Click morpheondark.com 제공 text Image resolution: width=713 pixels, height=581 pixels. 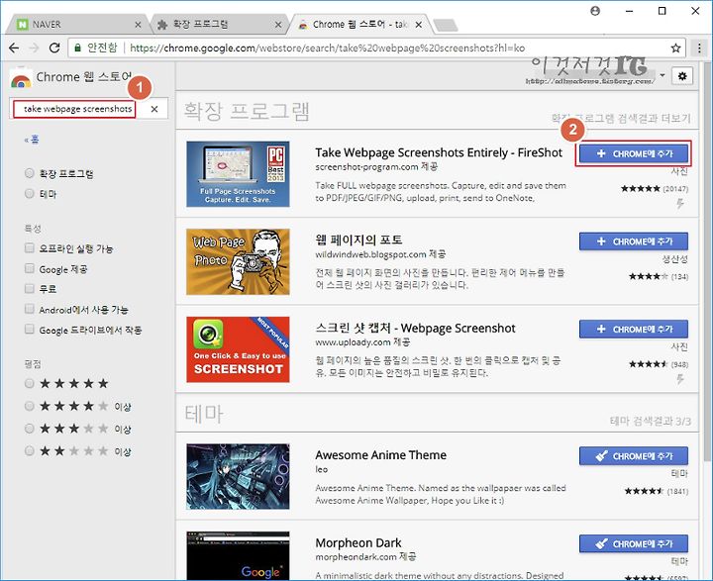point(365,557)
